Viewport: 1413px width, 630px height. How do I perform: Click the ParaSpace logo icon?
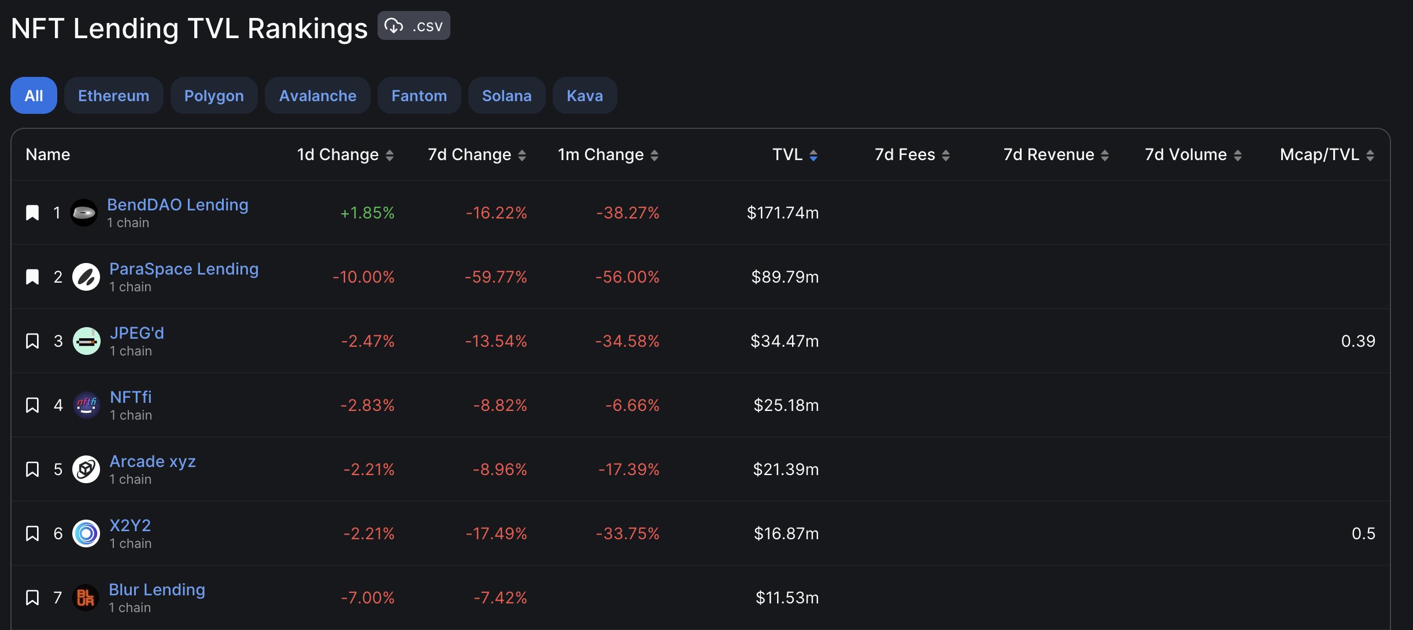tap(86, 277)
